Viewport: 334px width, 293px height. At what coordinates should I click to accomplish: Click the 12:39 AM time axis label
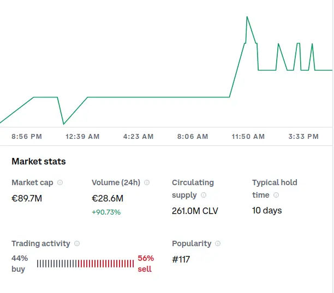click(82, 137)
